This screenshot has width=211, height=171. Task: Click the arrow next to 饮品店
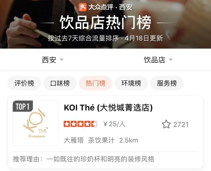pyautogui.click(x=171, y=60)
